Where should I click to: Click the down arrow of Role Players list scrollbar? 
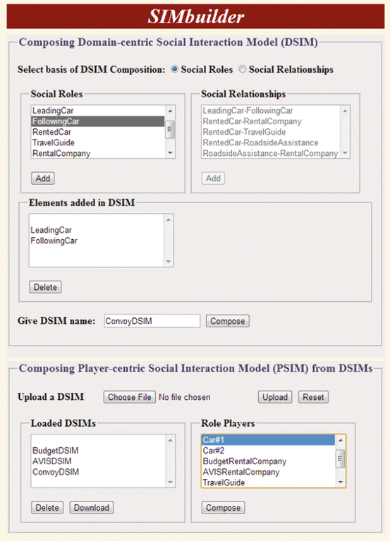[341, 482]
